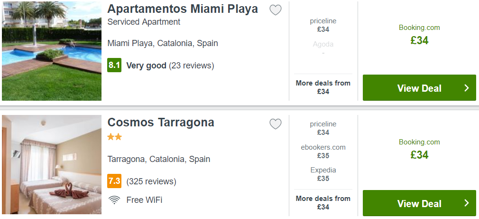Screen dimensions: 479x219
Task: Open Apartamentos Miami Playa hotel title
Action: point(183,9)
